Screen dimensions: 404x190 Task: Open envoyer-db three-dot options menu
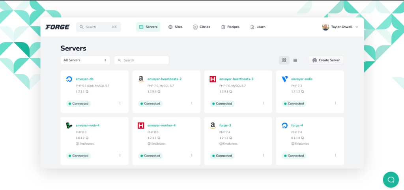coord(120,103)
